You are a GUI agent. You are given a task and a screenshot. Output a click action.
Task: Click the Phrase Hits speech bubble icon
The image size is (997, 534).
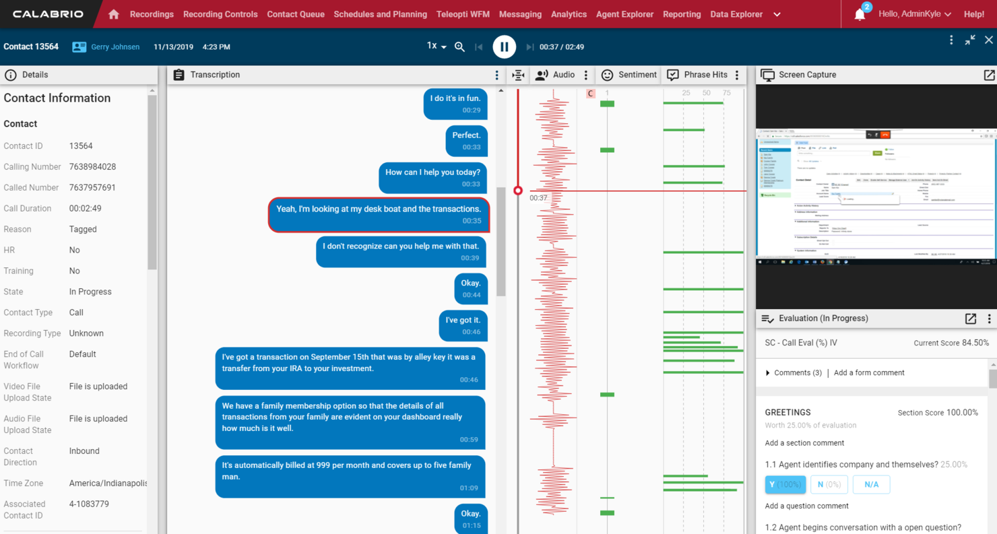click(672, 75)
